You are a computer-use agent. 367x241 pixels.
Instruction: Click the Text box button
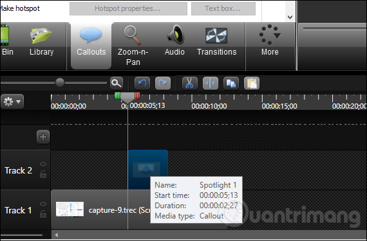pyautogui.click(x=223, y=8)
